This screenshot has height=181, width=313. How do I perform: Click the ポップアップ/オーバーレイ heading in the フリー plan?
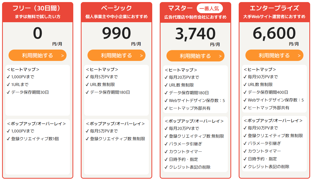(x=37, y=123)
